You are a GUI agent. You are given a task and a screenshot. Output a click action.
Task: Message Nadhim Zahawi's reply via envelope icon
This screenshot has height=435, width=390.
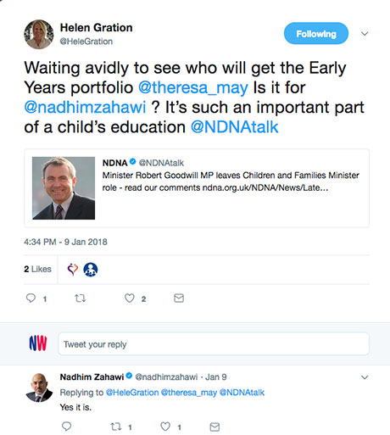[214, 427]
